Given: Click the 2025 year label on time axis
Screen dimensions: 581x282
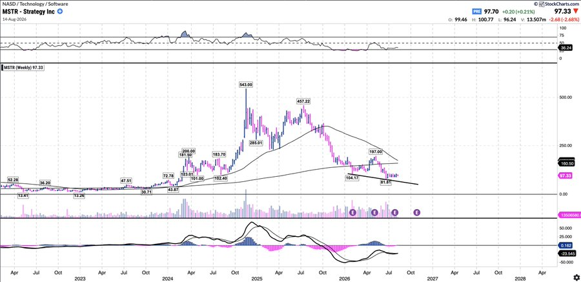Looking at the screenshot, I should pos(257,277).
